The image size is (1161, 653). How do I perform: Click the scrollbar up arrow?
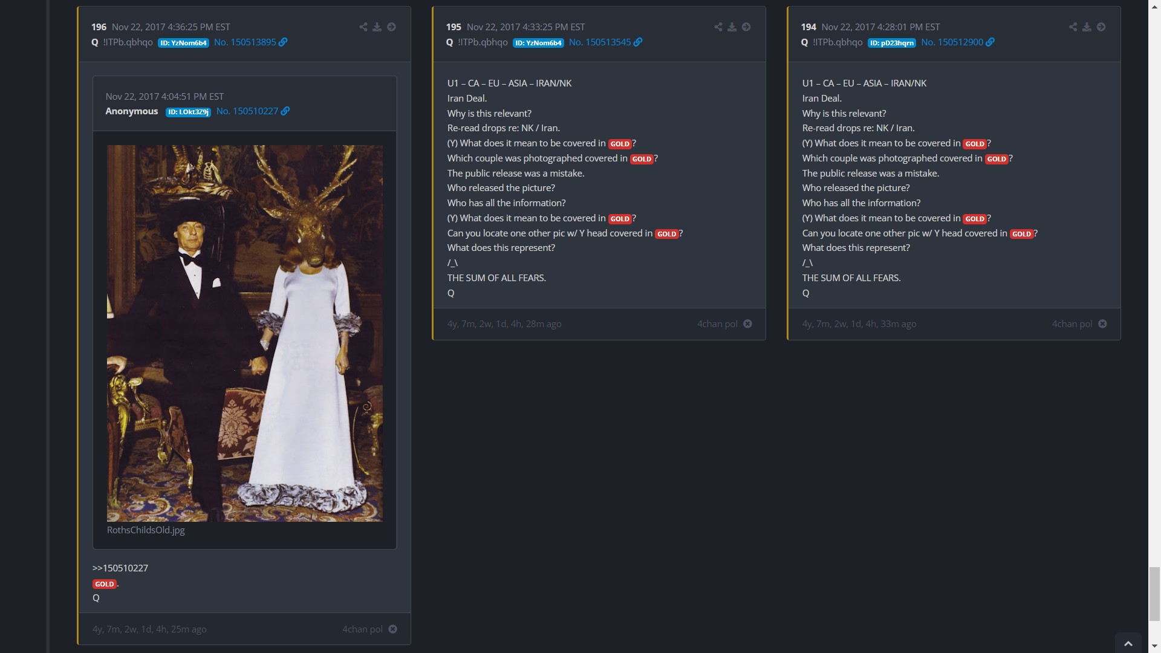pos(1154,5)
